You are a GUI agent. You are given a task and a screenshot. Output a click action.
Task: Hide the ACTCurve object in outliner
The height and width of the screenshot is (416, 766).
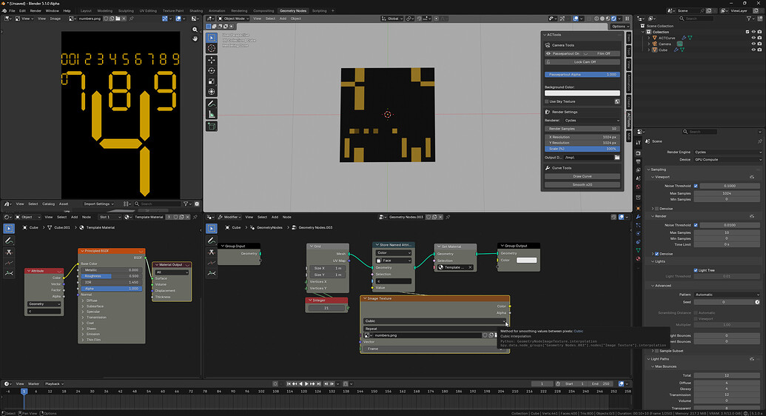[753, 38]
